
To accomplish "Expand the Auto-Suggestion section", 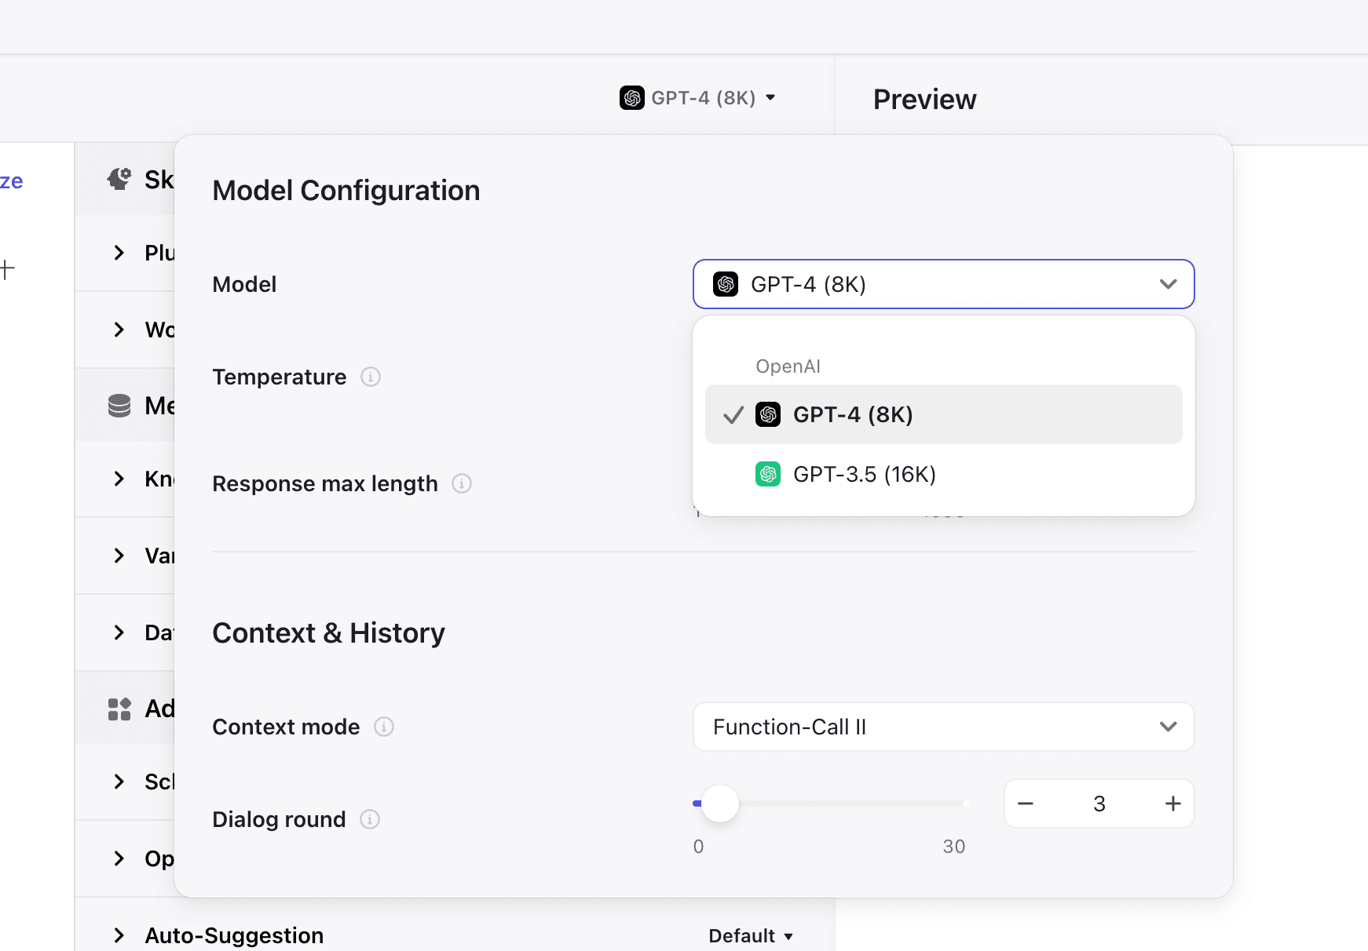I will (x=119, y=935).
